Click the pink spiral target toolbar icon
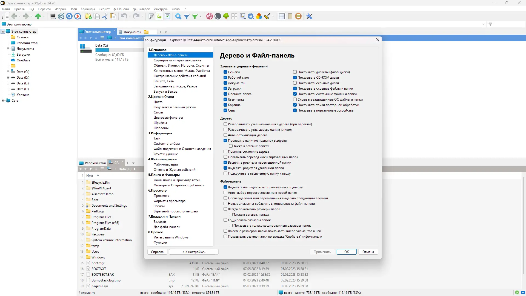The width and height of the screenshot is (526, 296). click(x=210, y=16)
